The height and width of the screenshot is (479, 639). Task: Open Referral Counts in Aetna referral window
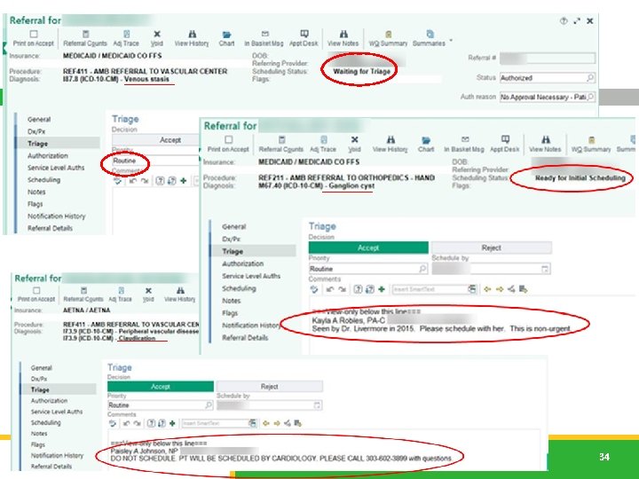[83, 294]
